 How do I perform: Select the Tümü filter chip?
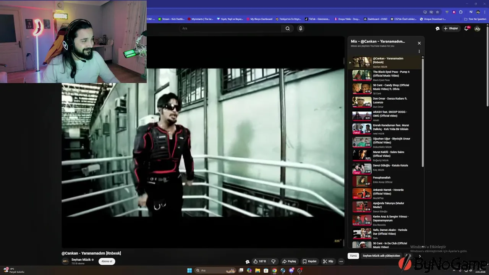[x=353, y=256]
